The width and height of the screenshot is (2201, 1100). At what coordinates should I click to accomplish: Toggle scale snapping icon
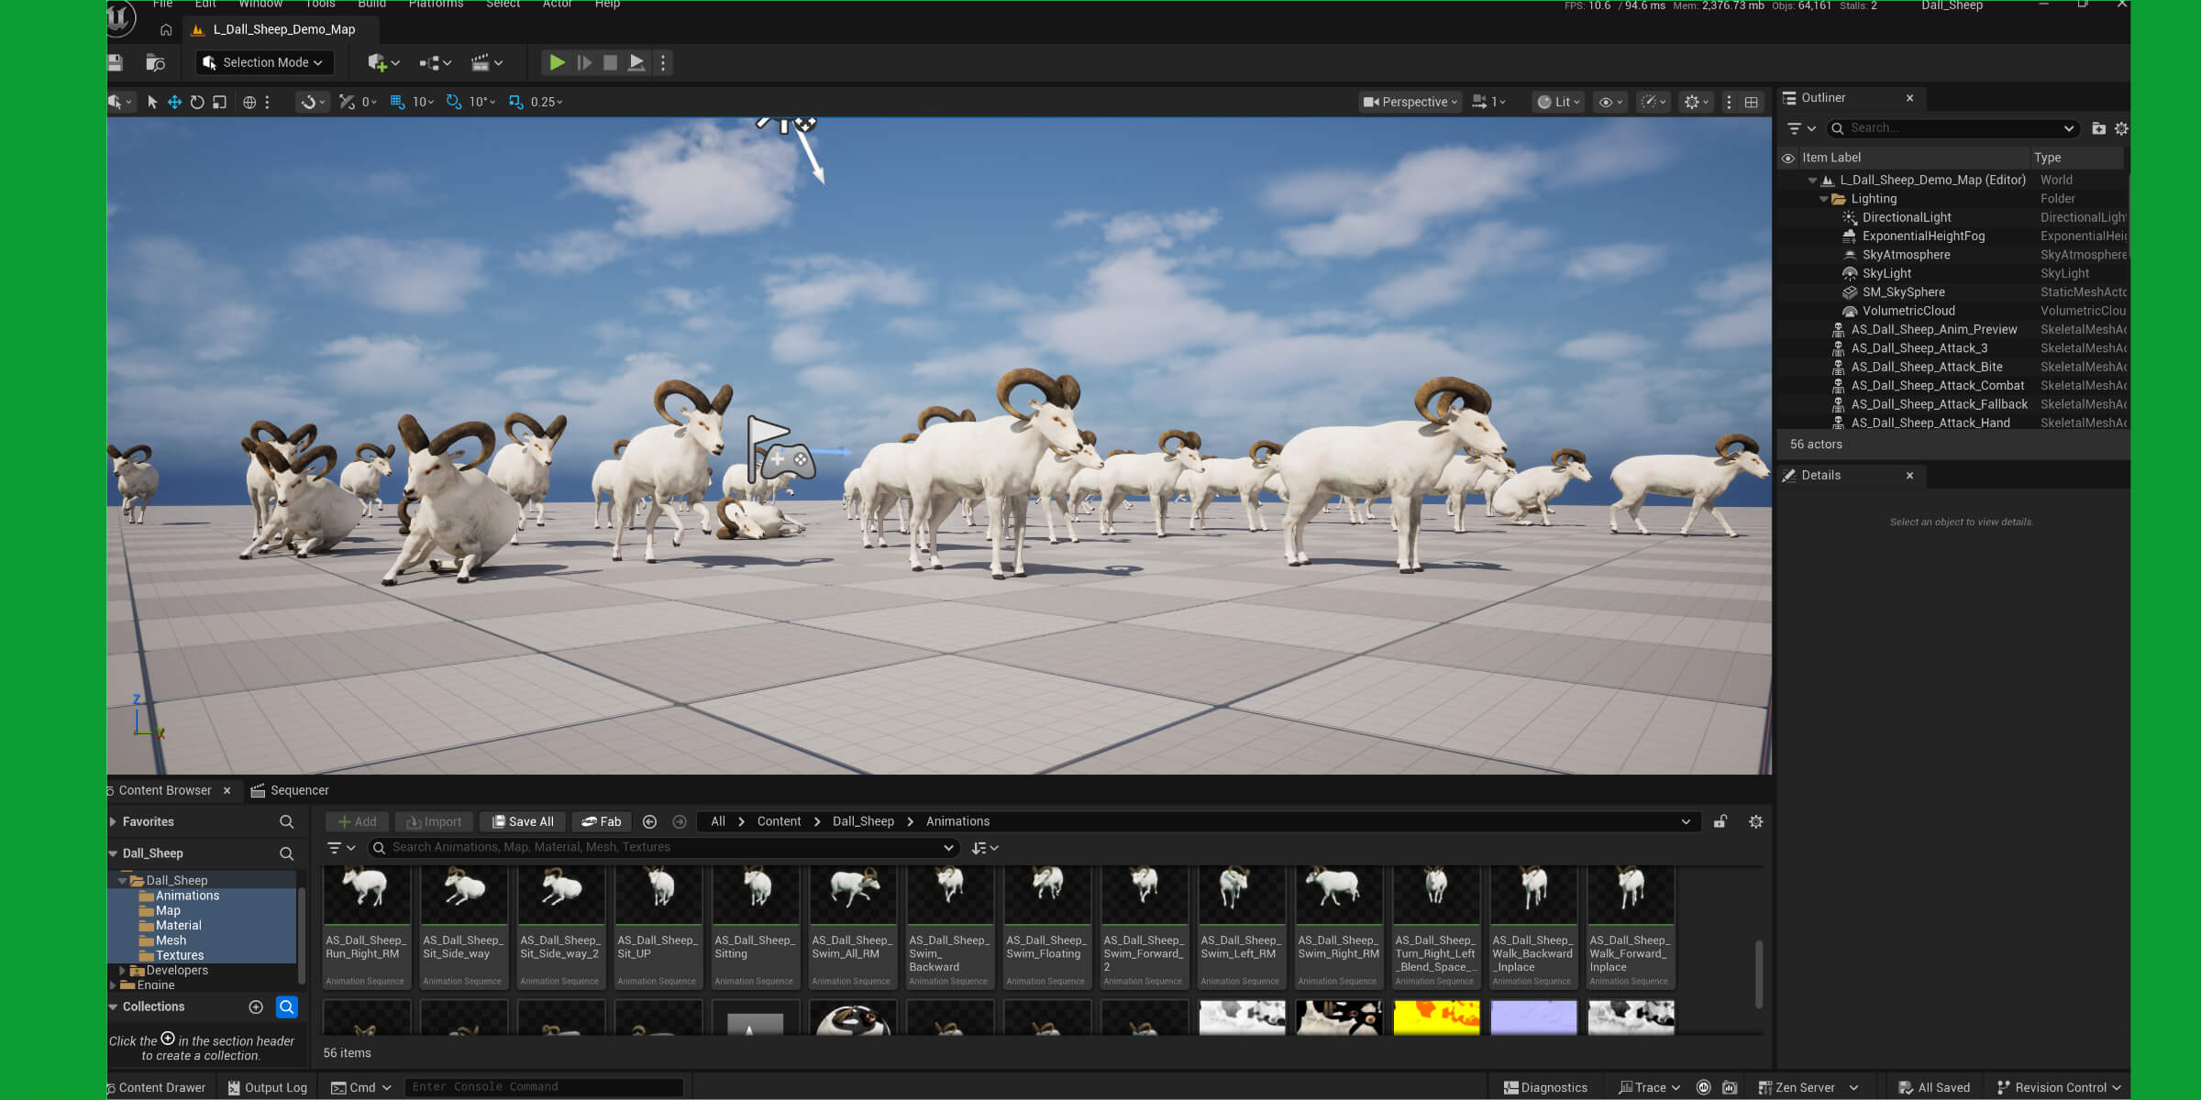[x=516, y=102]
